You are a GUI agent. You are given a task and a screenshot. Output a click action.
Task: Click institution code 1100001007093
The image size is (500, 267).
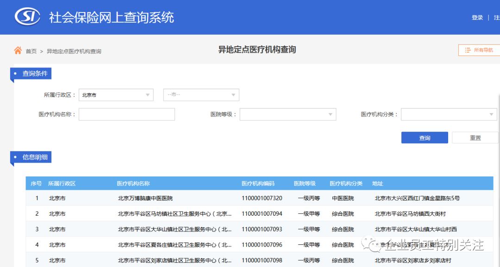click(262, 230)
